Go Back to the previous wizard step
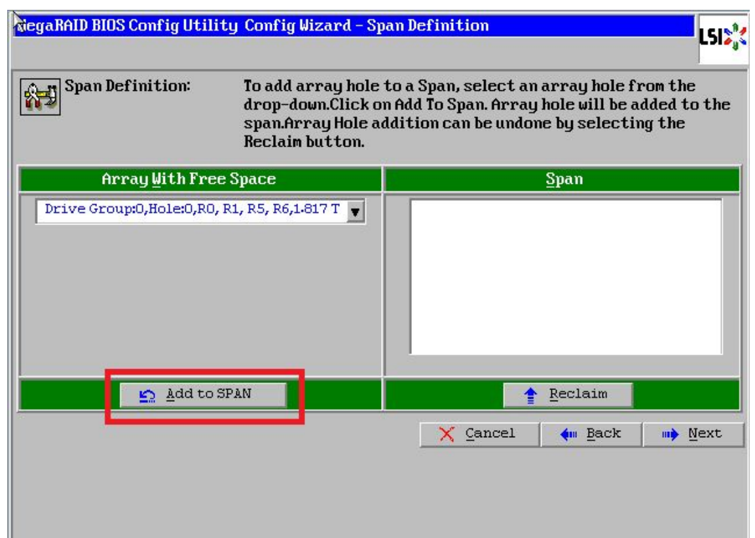 tap(592, 435)
